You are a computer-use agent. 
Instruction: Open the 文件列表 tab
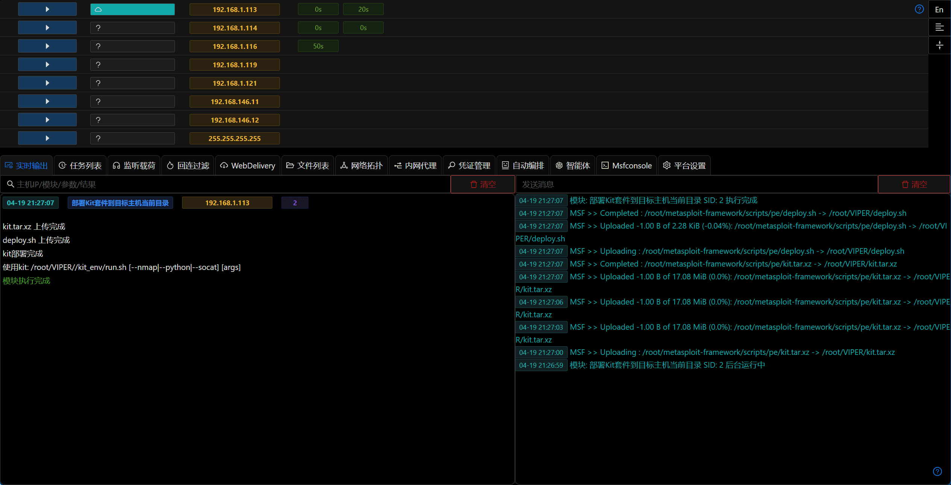click(308, 165)
